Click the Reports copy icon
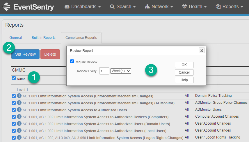 pos(218,7)
